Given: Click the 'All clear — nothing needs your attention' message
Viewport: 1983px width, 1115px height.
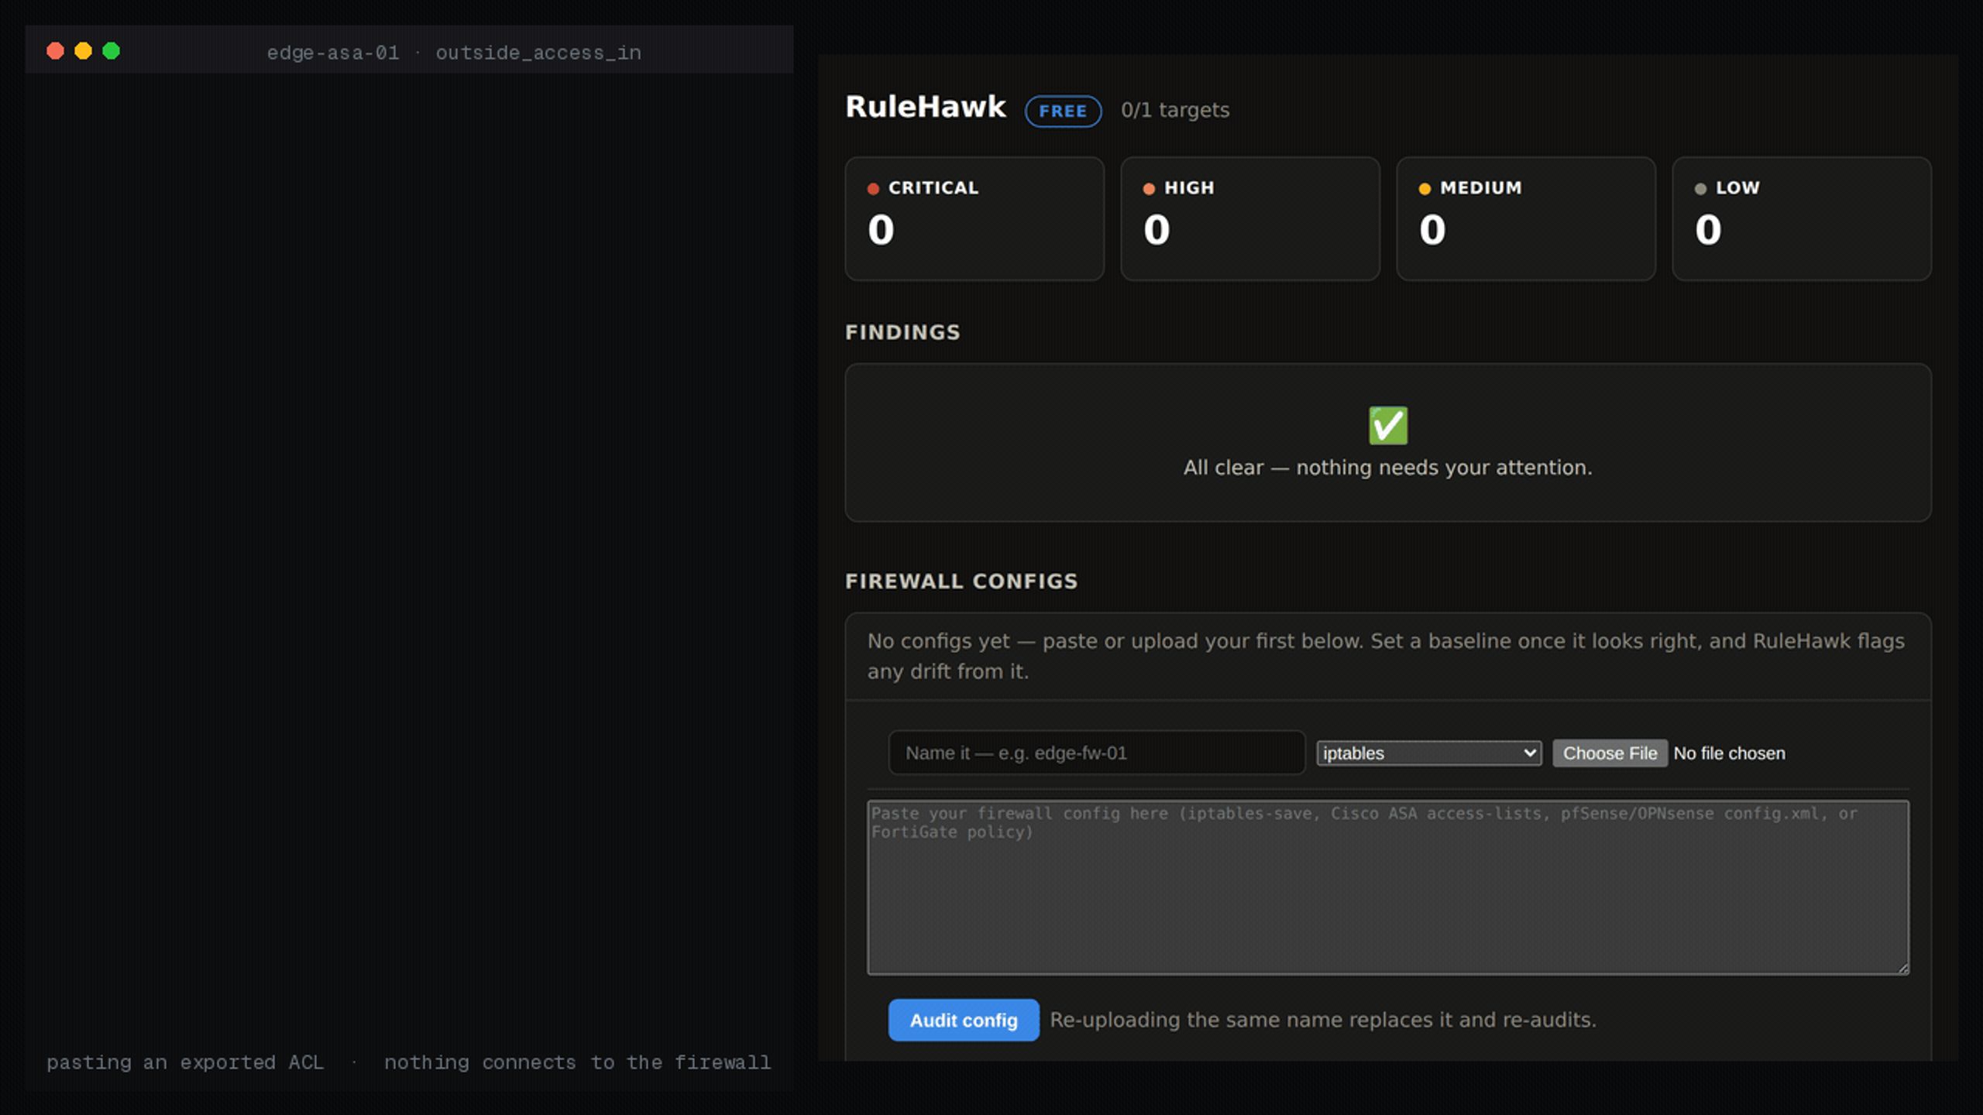Looking at the screenshot, I should pos(1387,468).
